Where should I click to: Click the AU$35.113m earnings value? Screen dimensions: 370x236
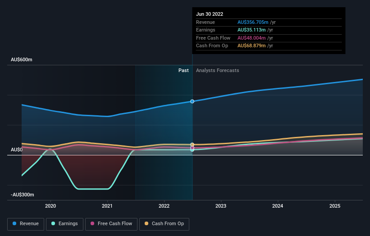[251, 30]
